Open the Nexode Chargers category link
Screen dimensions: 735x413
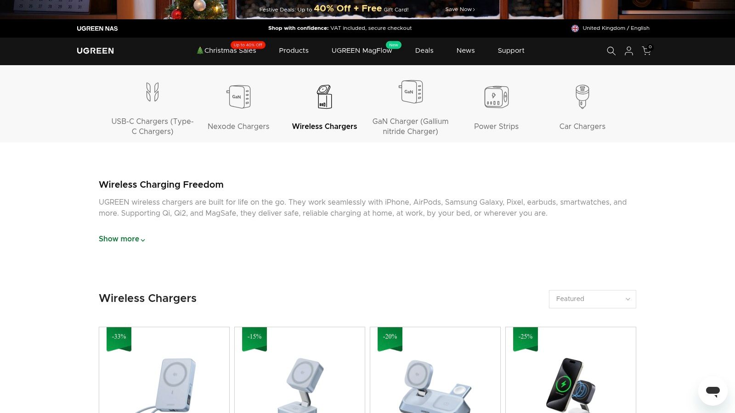click(x=238, y=126)
